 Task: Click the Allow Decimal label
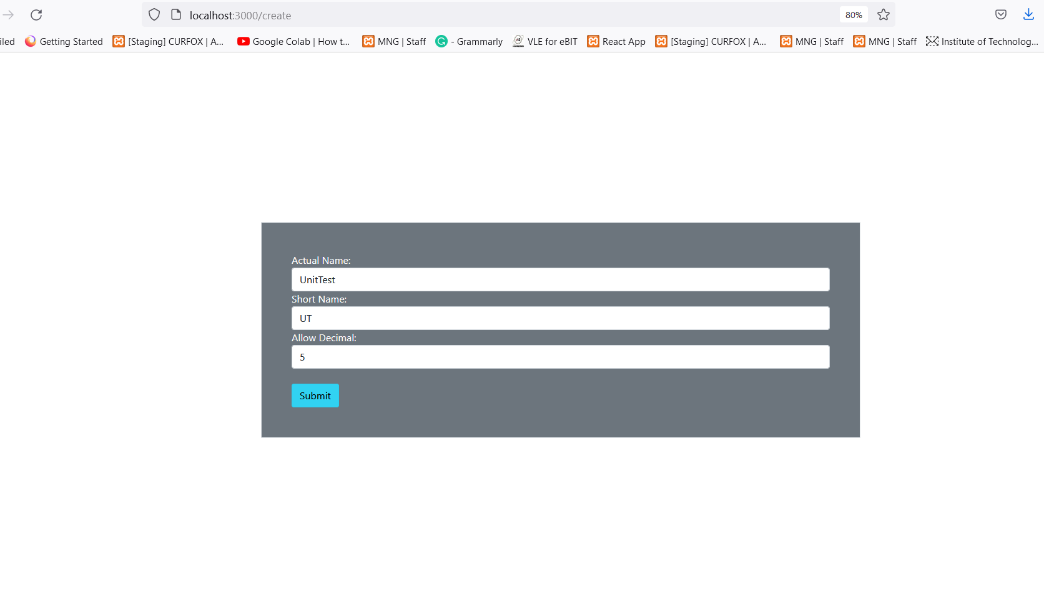324,338
